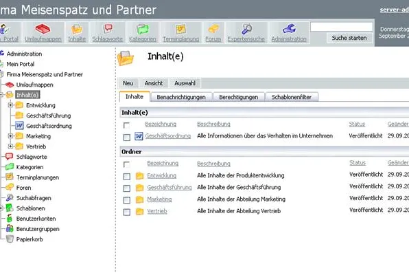Click the search text field

coord(342,27)
